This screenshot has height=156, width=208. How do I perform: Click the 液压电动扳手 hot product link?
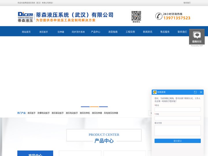pyautogui.click(x=72, y=113)
